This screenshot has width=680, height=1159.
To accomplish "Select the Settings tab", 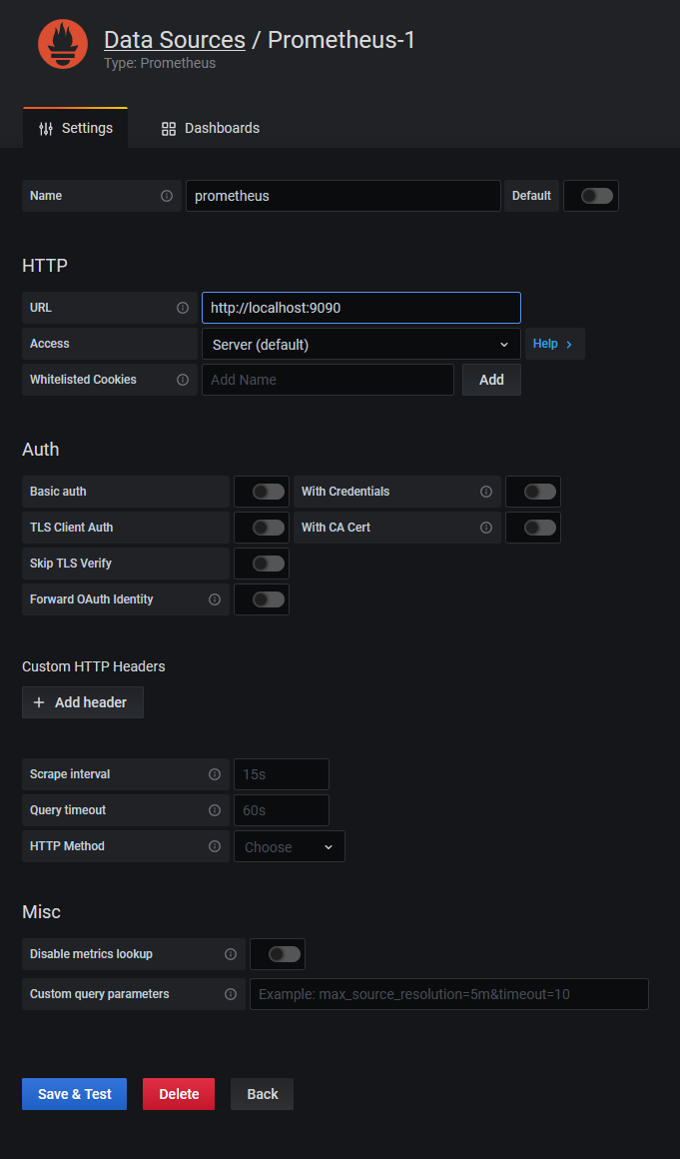I will click(76, 128).
